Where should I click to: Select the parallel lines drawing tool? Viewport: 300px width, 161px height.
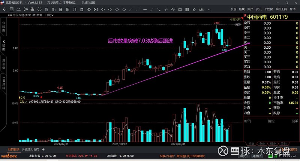(x=166, y=9)
